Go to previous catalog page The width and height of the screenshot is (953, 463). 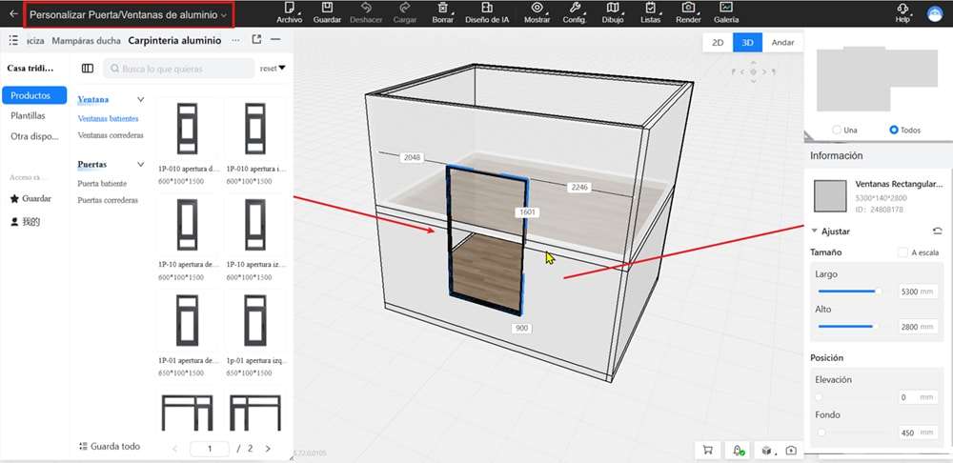[x=175, y=449]
